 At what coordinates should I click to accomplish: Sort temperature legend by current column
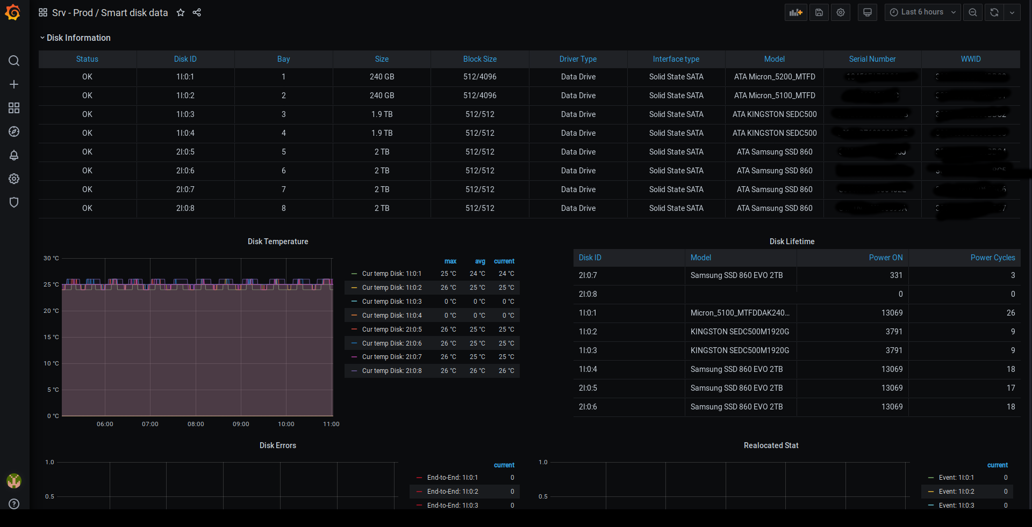click(x=504, y=261)
